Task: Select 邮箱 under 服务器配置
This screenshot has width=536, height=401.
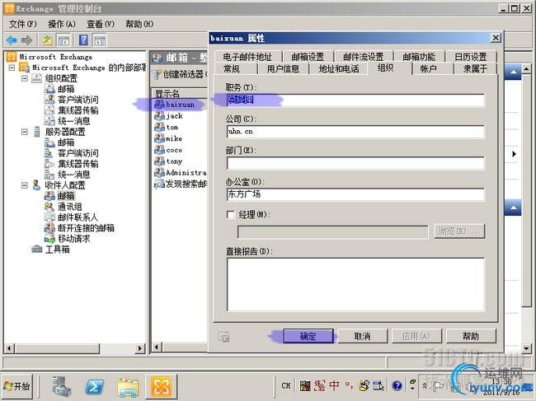Action: click(66, 142)
